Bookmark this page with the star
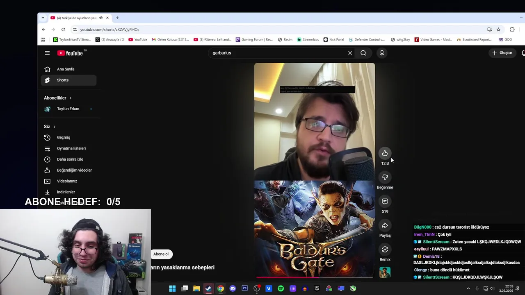 tap(498, 29)
